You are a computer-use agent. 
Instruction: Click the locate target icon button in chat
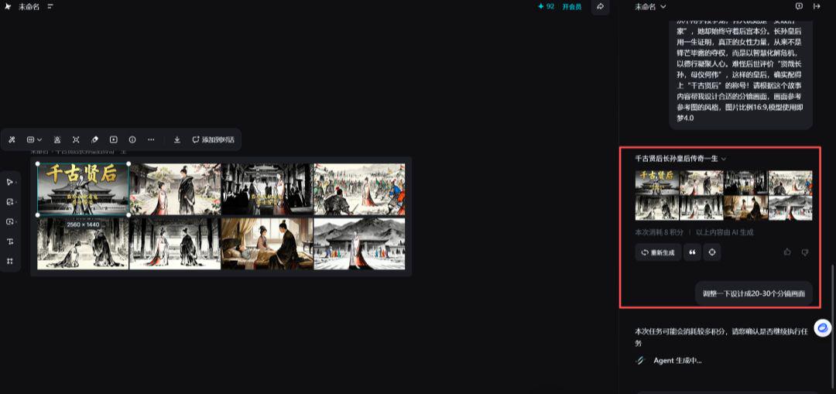pyautogui.click(x=712, y=252)
